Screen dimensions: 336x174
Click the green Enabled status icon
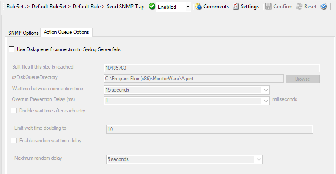(x=152, y=7)
